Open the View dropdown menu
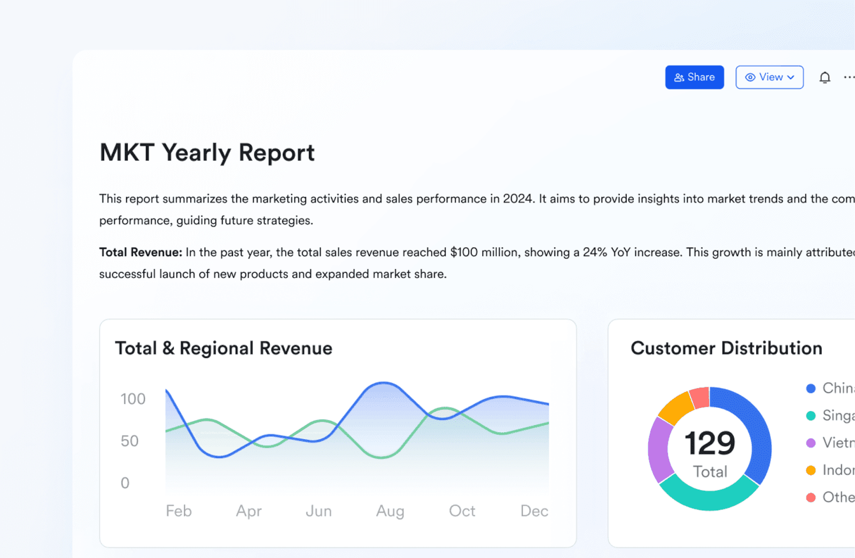The width and height of the screenshot is (855, 558). pos(770,77)
